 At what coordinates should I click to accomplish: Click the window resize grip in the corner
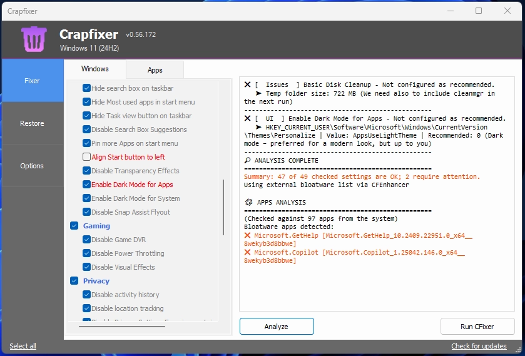pyautogui.click(x=518, y=349)
